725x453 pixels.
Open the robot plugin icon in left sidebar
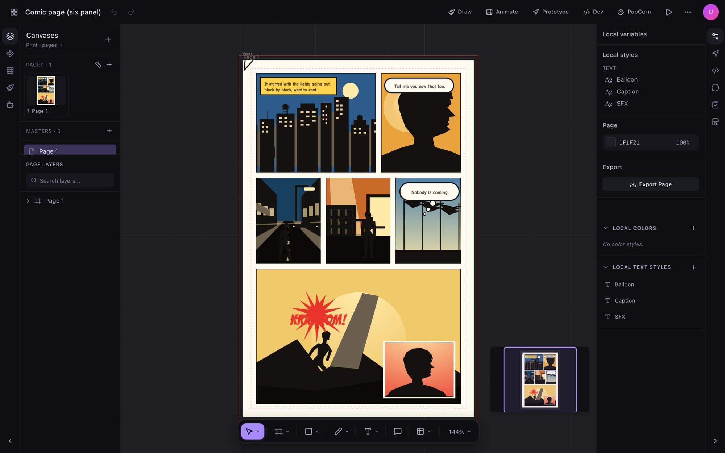point(10,105)
